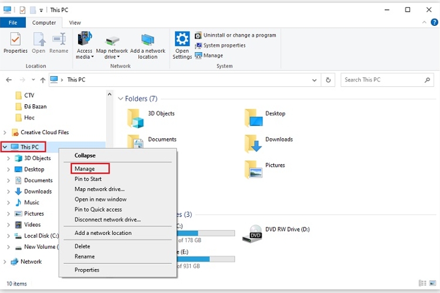
Task: Collapse the This PC tree node
Action: point(5,147)
